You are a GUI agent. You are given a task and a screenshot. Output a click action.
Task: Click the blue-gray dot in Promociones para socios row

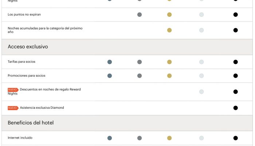(110, 76)
